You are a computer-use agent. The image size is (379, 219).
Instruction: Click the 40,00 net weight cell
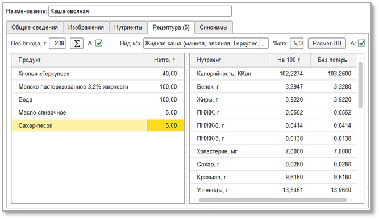pyautogui.click(x=165, y=74)
